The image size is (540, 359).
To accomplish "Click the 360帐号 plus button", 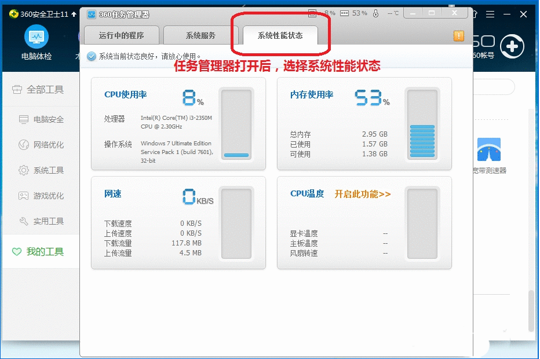I will pos(512,47).
